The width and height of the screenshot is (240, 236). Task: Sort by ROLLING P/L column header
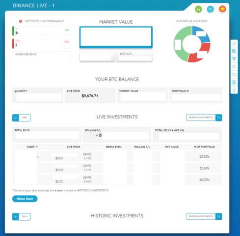click(142, 147)
